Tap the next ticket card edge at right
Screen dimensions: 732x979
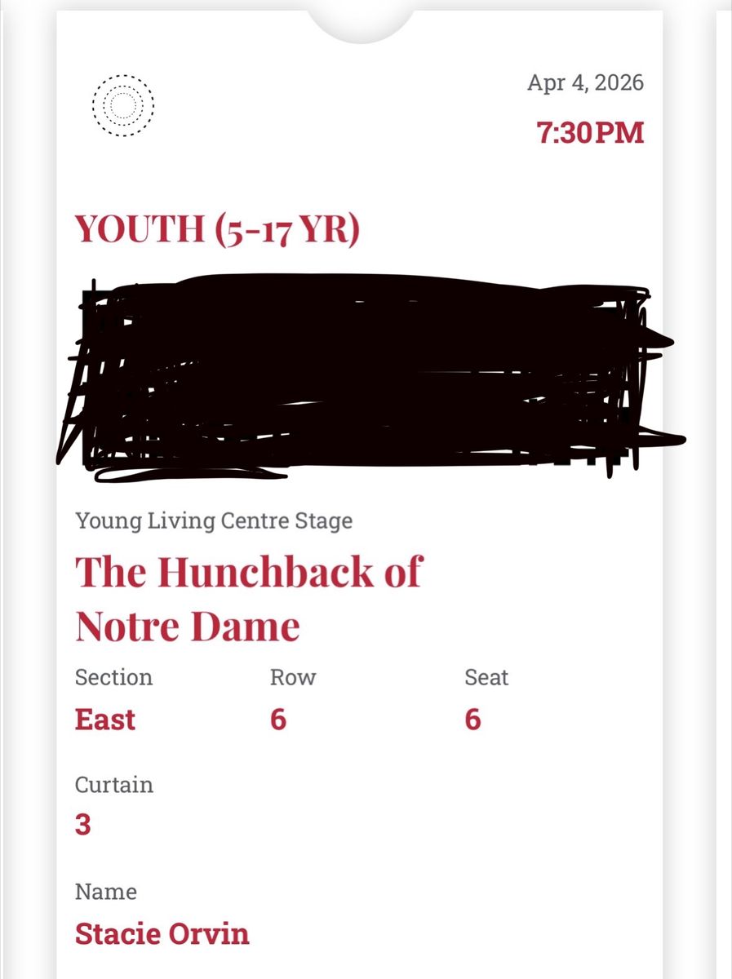click(x=724, y=489)
